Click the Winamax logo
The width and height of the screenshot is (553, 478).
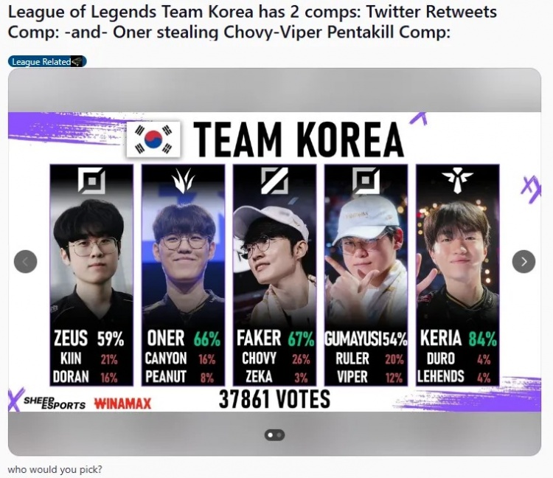click(x=122, y=403)
